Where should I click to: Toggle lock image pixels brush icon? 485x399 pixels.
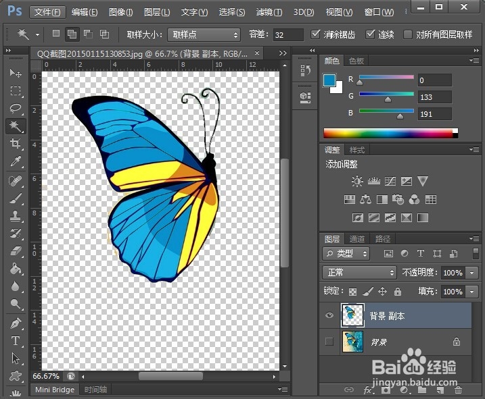coord(368,291)
